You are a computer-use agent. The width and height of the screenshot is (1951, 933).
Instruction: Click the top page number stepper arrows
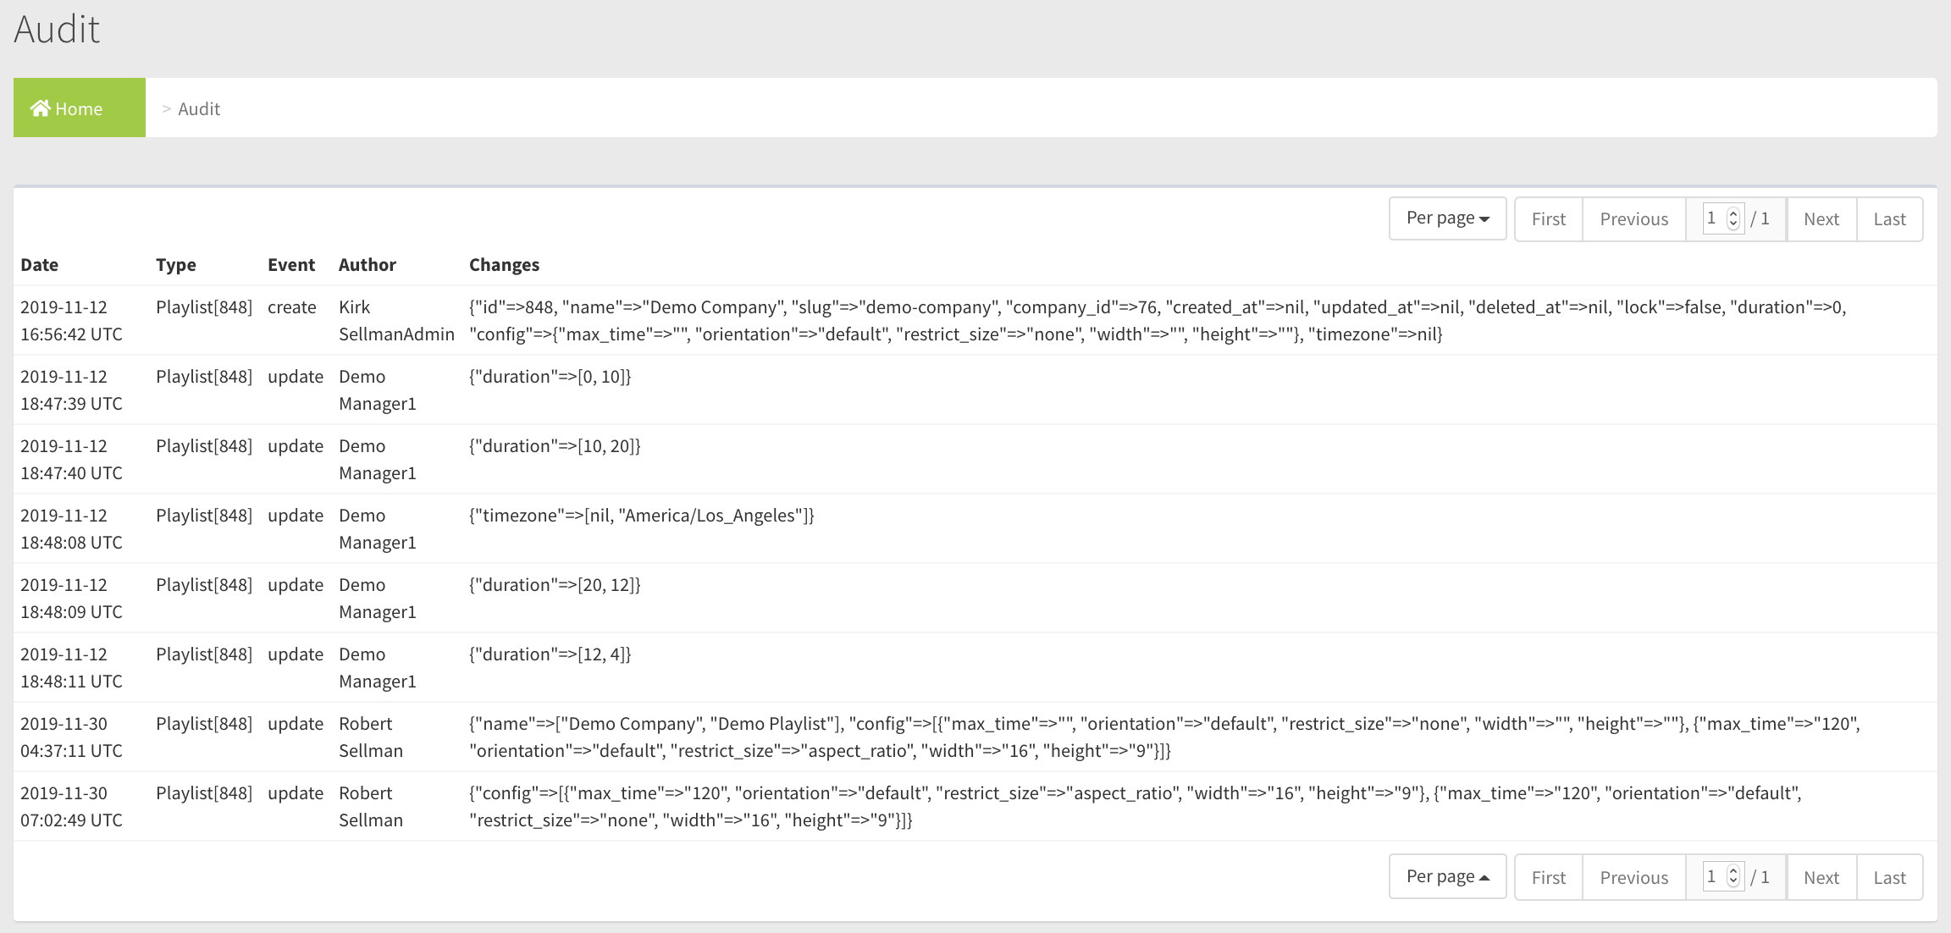point(1733,218)
